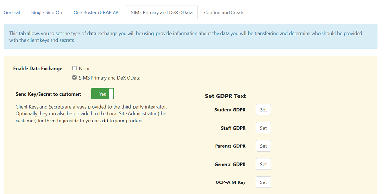Go to One Roster & RAP API tab
385x194 pixels.
point(96,12)
